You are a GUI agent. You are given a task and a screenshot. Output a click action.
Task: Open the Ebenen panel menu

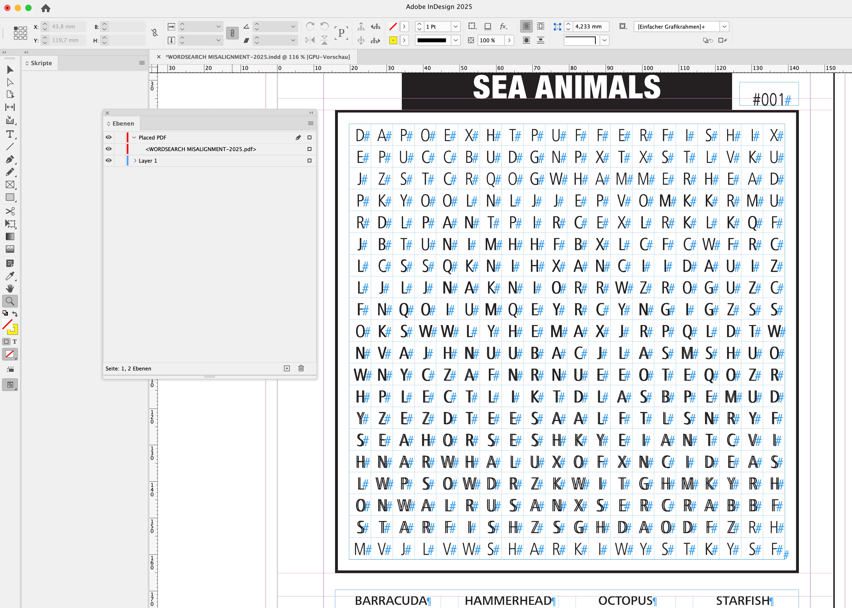click(x=311, y=123)
